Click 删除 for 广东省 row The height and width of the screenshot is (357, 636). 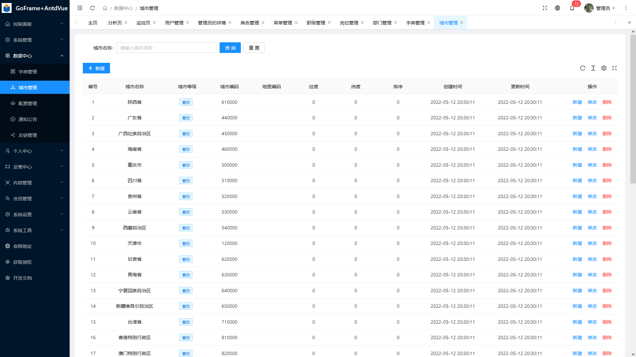point(607,118)
